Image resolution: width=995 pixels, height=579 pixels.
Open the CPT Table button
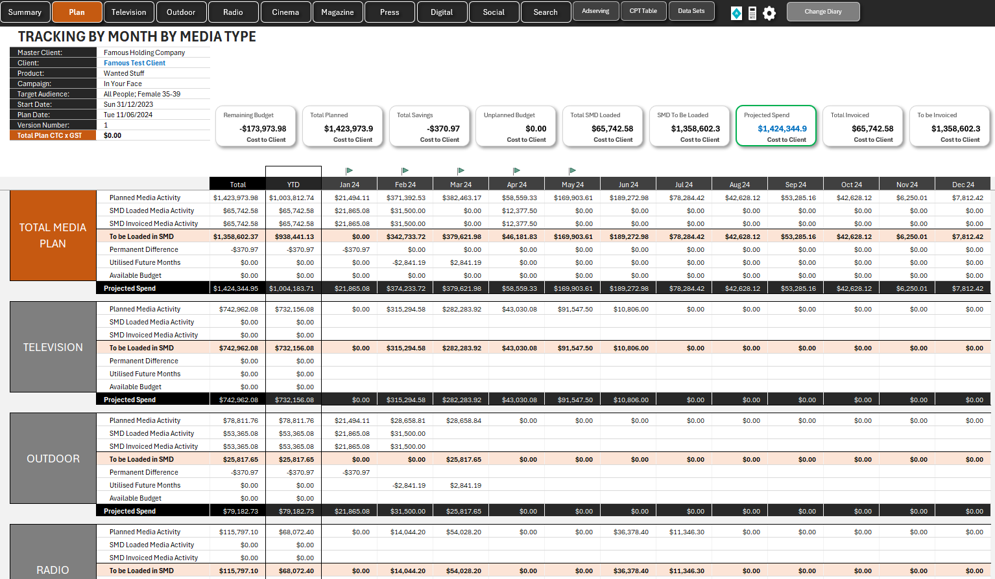click(x=643, y=11)
